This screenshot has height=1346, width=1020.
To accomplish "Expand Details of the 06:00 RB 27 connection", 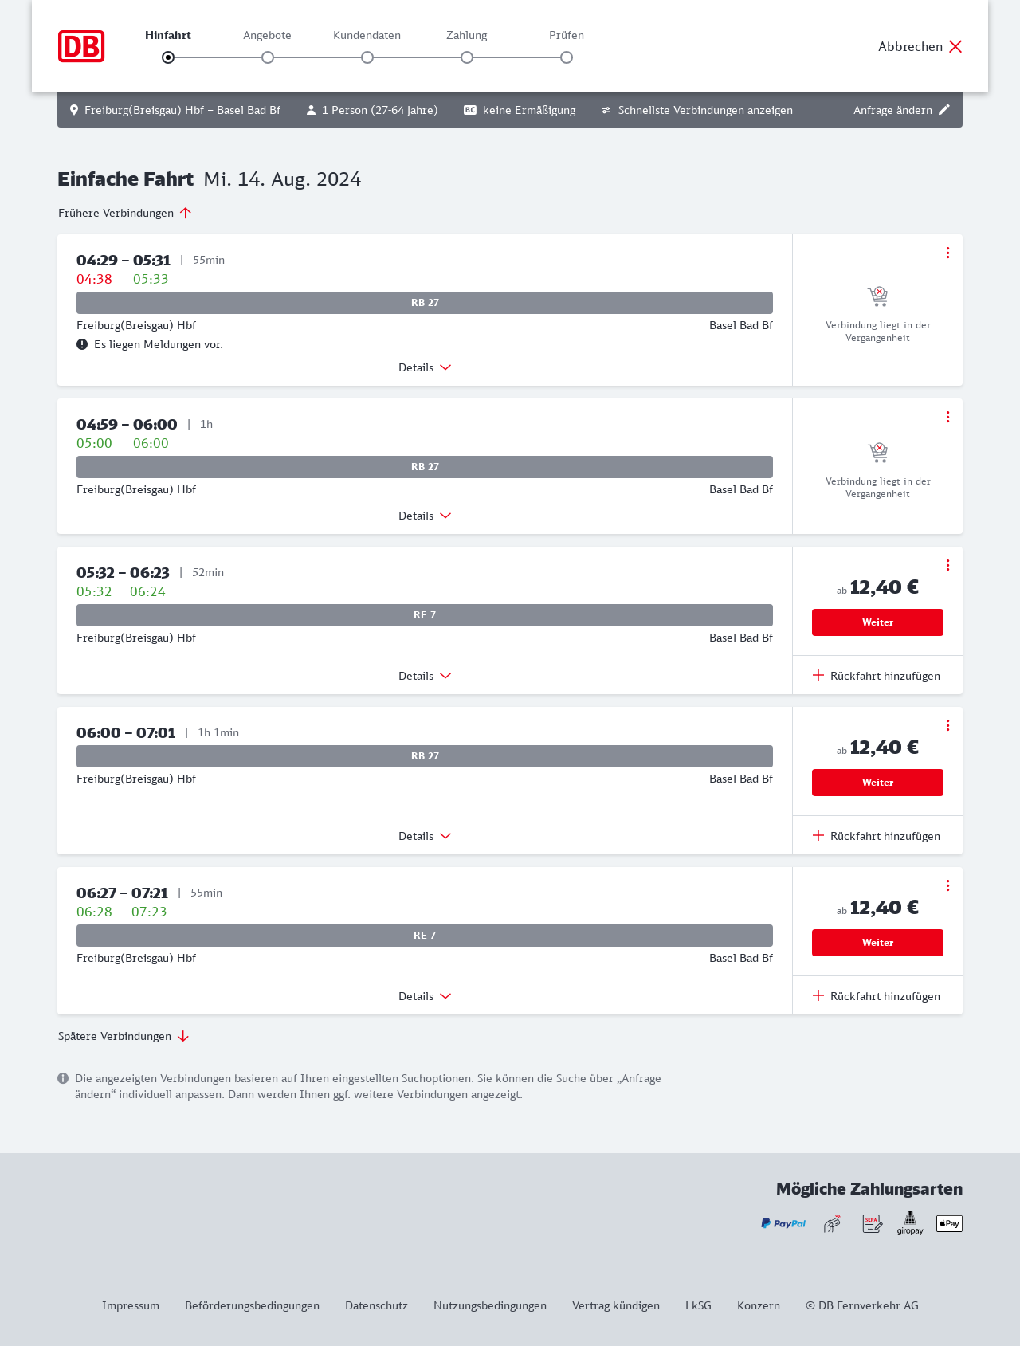I will 425,836.
